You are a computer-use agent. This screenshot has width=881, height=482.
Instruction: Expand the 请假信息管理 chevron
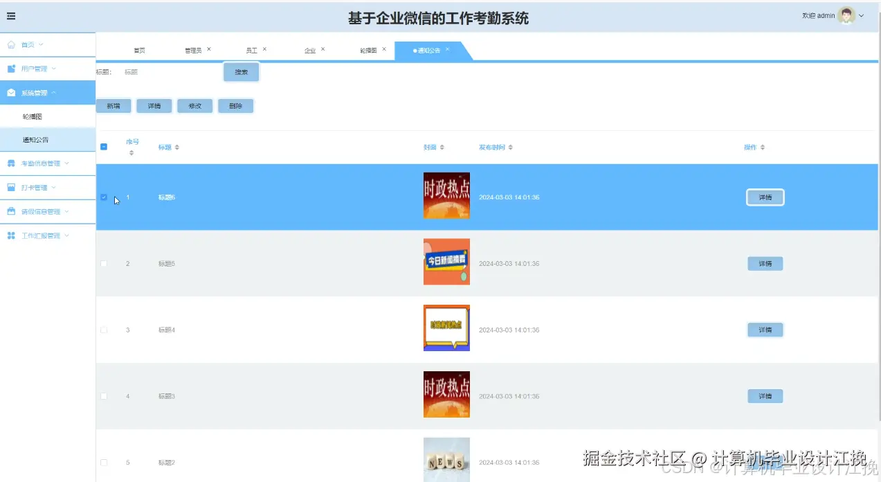[x=67, y=211]
